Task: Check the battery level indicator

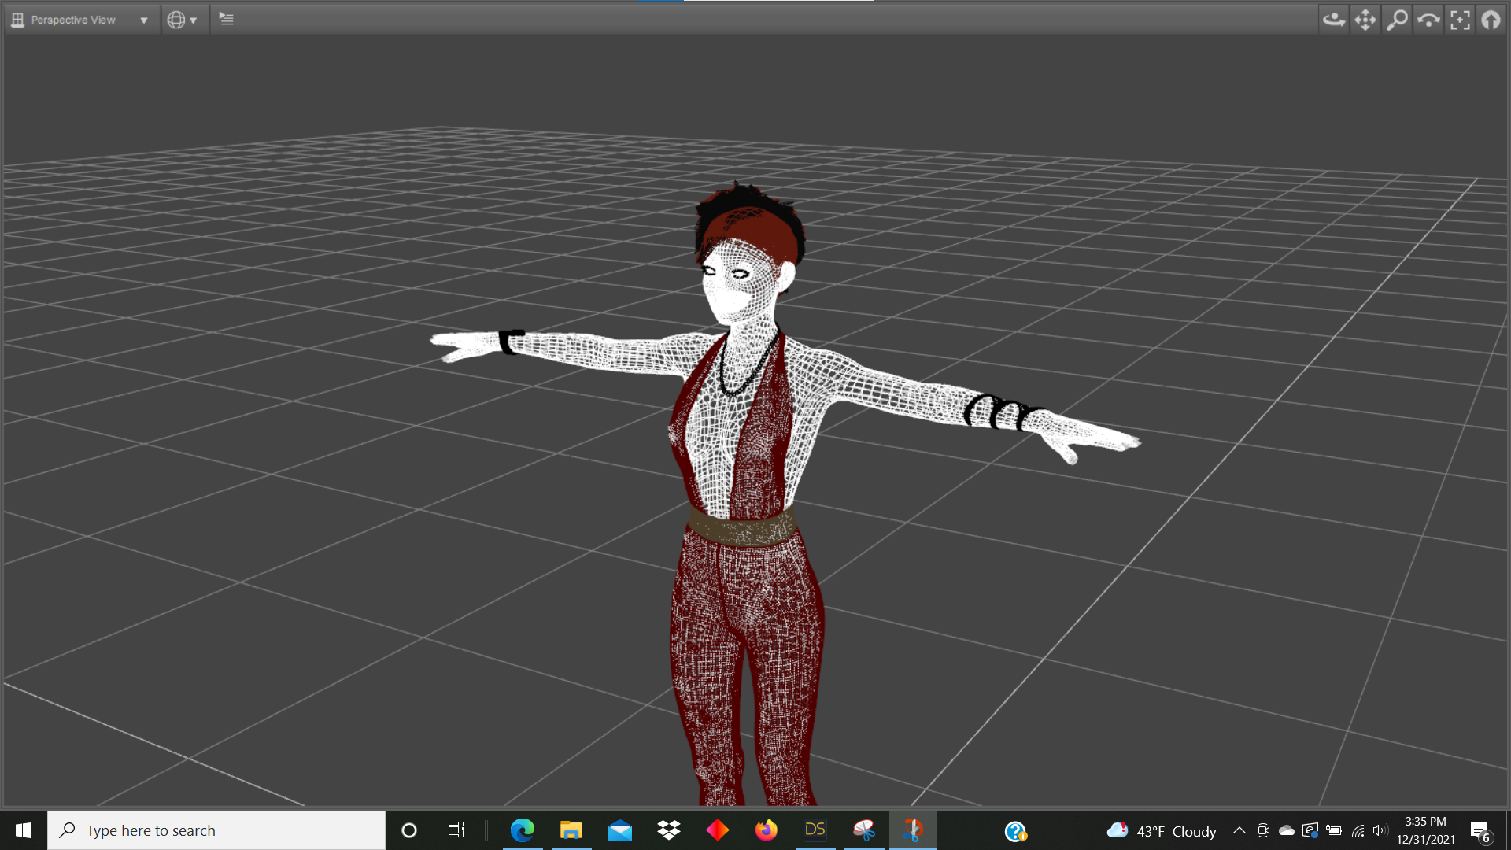Action: 1334,830
